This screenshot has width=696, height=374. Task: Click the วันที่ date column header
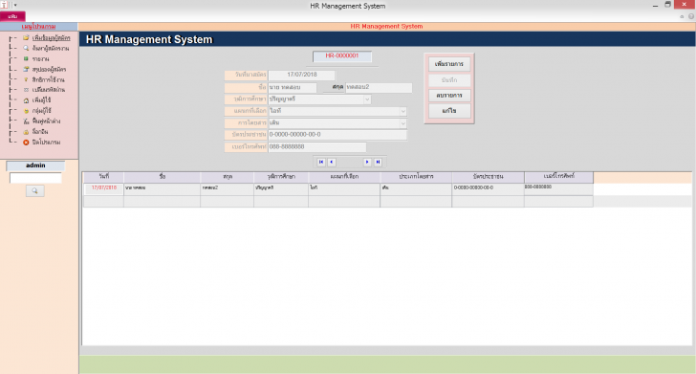click(104, 177)
